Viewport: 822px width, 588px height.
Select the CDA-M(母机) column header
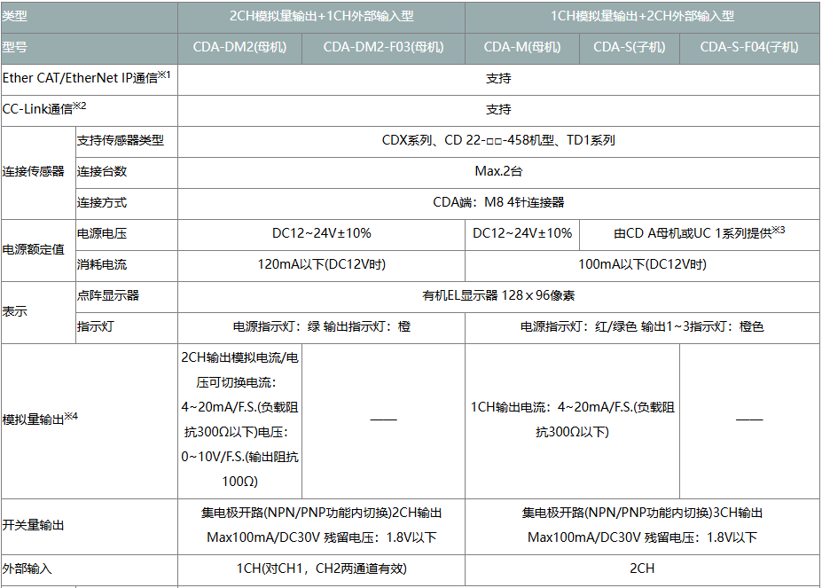522,47
